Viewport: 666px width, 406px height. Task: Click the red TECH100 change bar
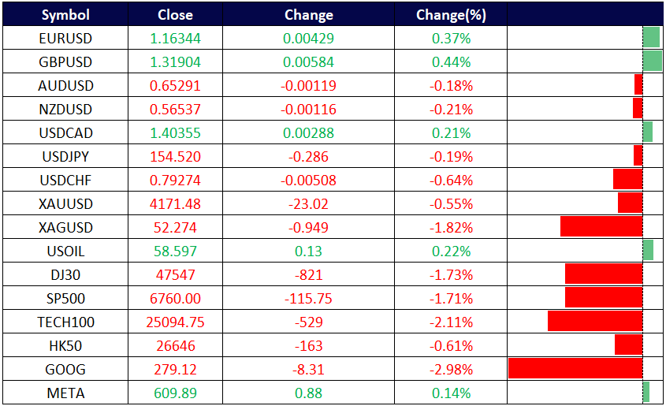(595, 321)
